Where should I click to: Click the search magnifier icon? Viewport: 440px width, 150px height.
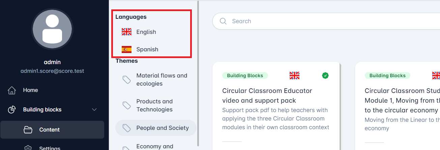tap(223, 21)
